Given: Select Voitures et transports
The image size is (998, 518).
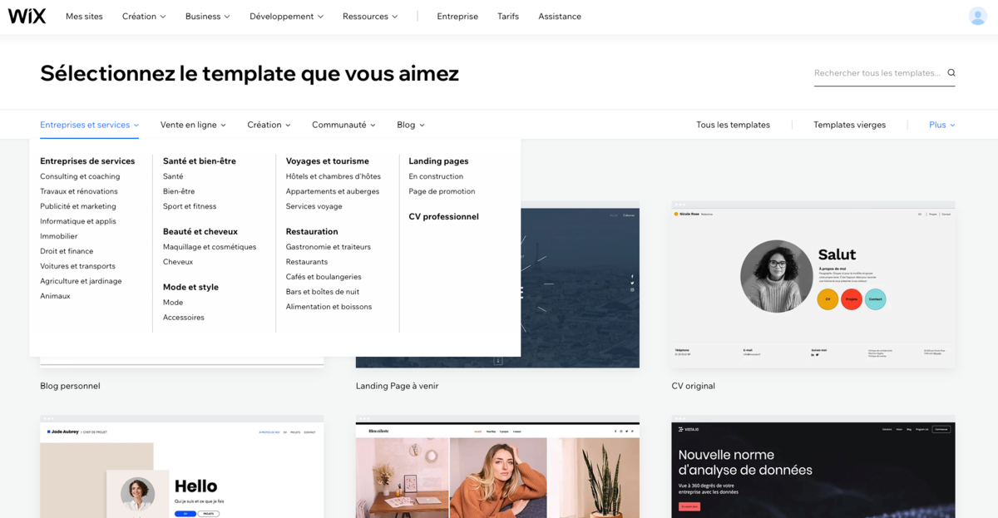Looking at the screenshot, I should point(77,266).
